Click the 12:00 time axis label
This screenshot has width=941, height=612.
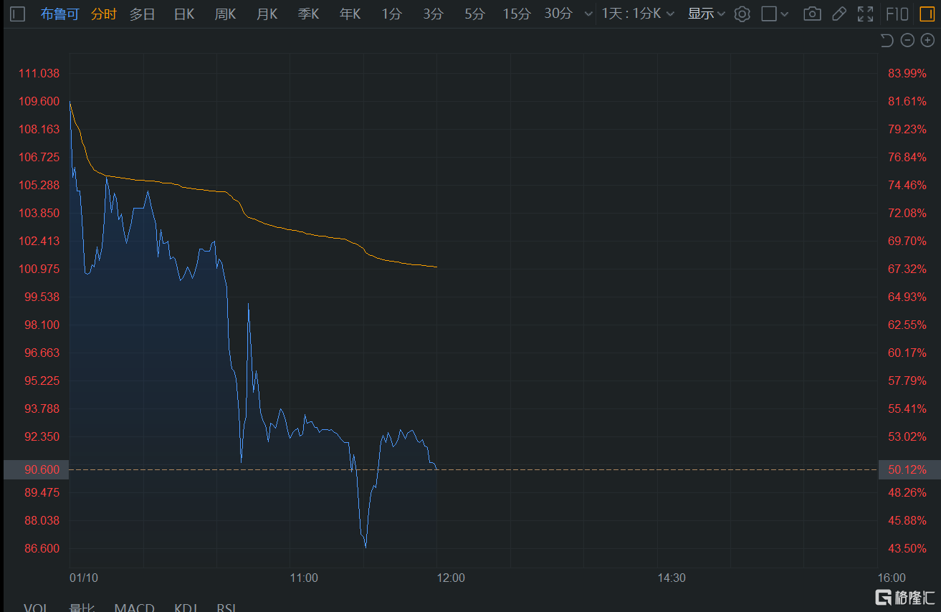point(450,578)
